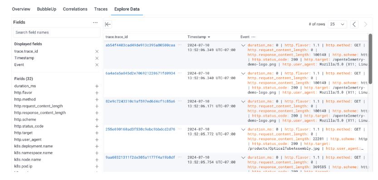Open trace link ab54f4403cad49de913c395a80500caa
The height and width of the screenshot is (180, 378).
click(140, 45)
